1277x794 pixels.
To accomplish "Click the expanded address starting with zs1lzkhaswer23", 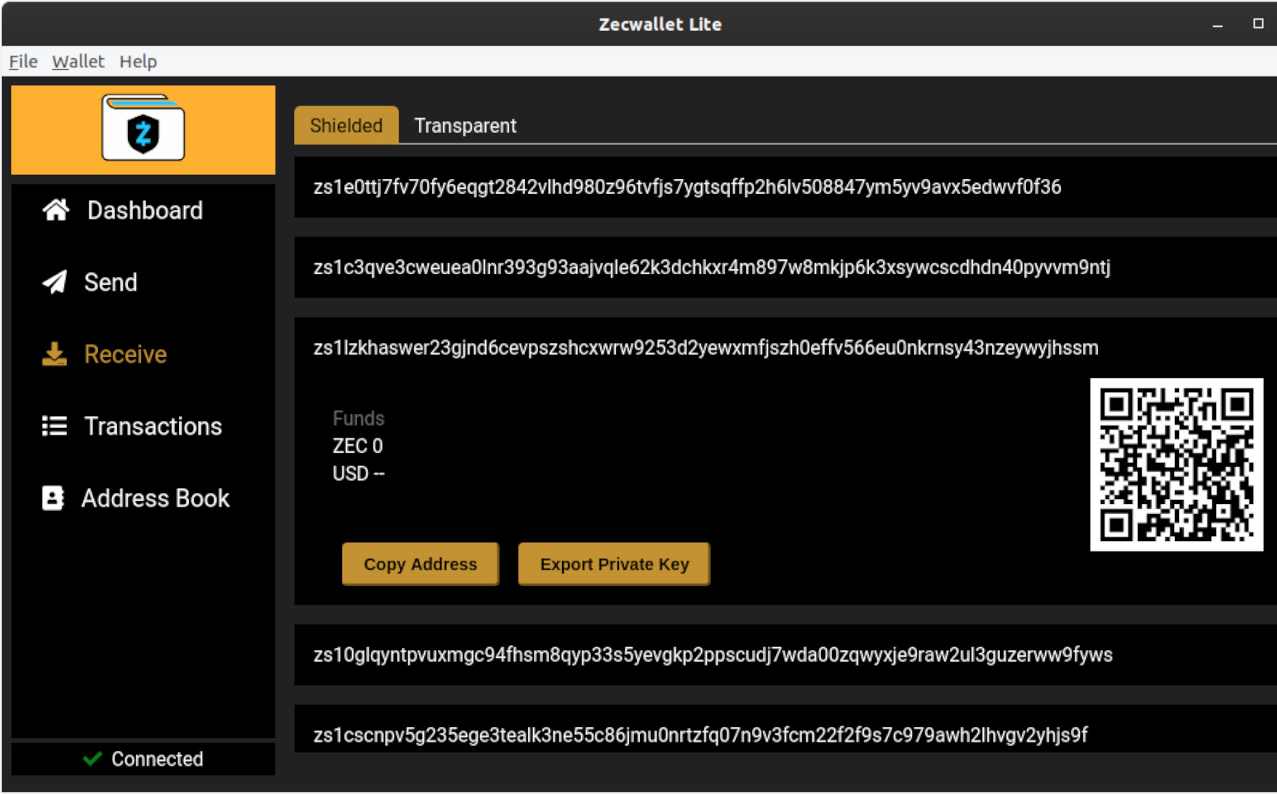I will point(706,348).
